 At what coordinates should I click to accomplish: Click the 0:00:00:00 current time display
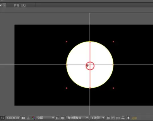[13, 118]
